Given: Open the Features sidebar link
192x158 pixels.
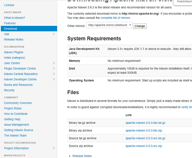Looking at the screenshot, I should [10, 23].
